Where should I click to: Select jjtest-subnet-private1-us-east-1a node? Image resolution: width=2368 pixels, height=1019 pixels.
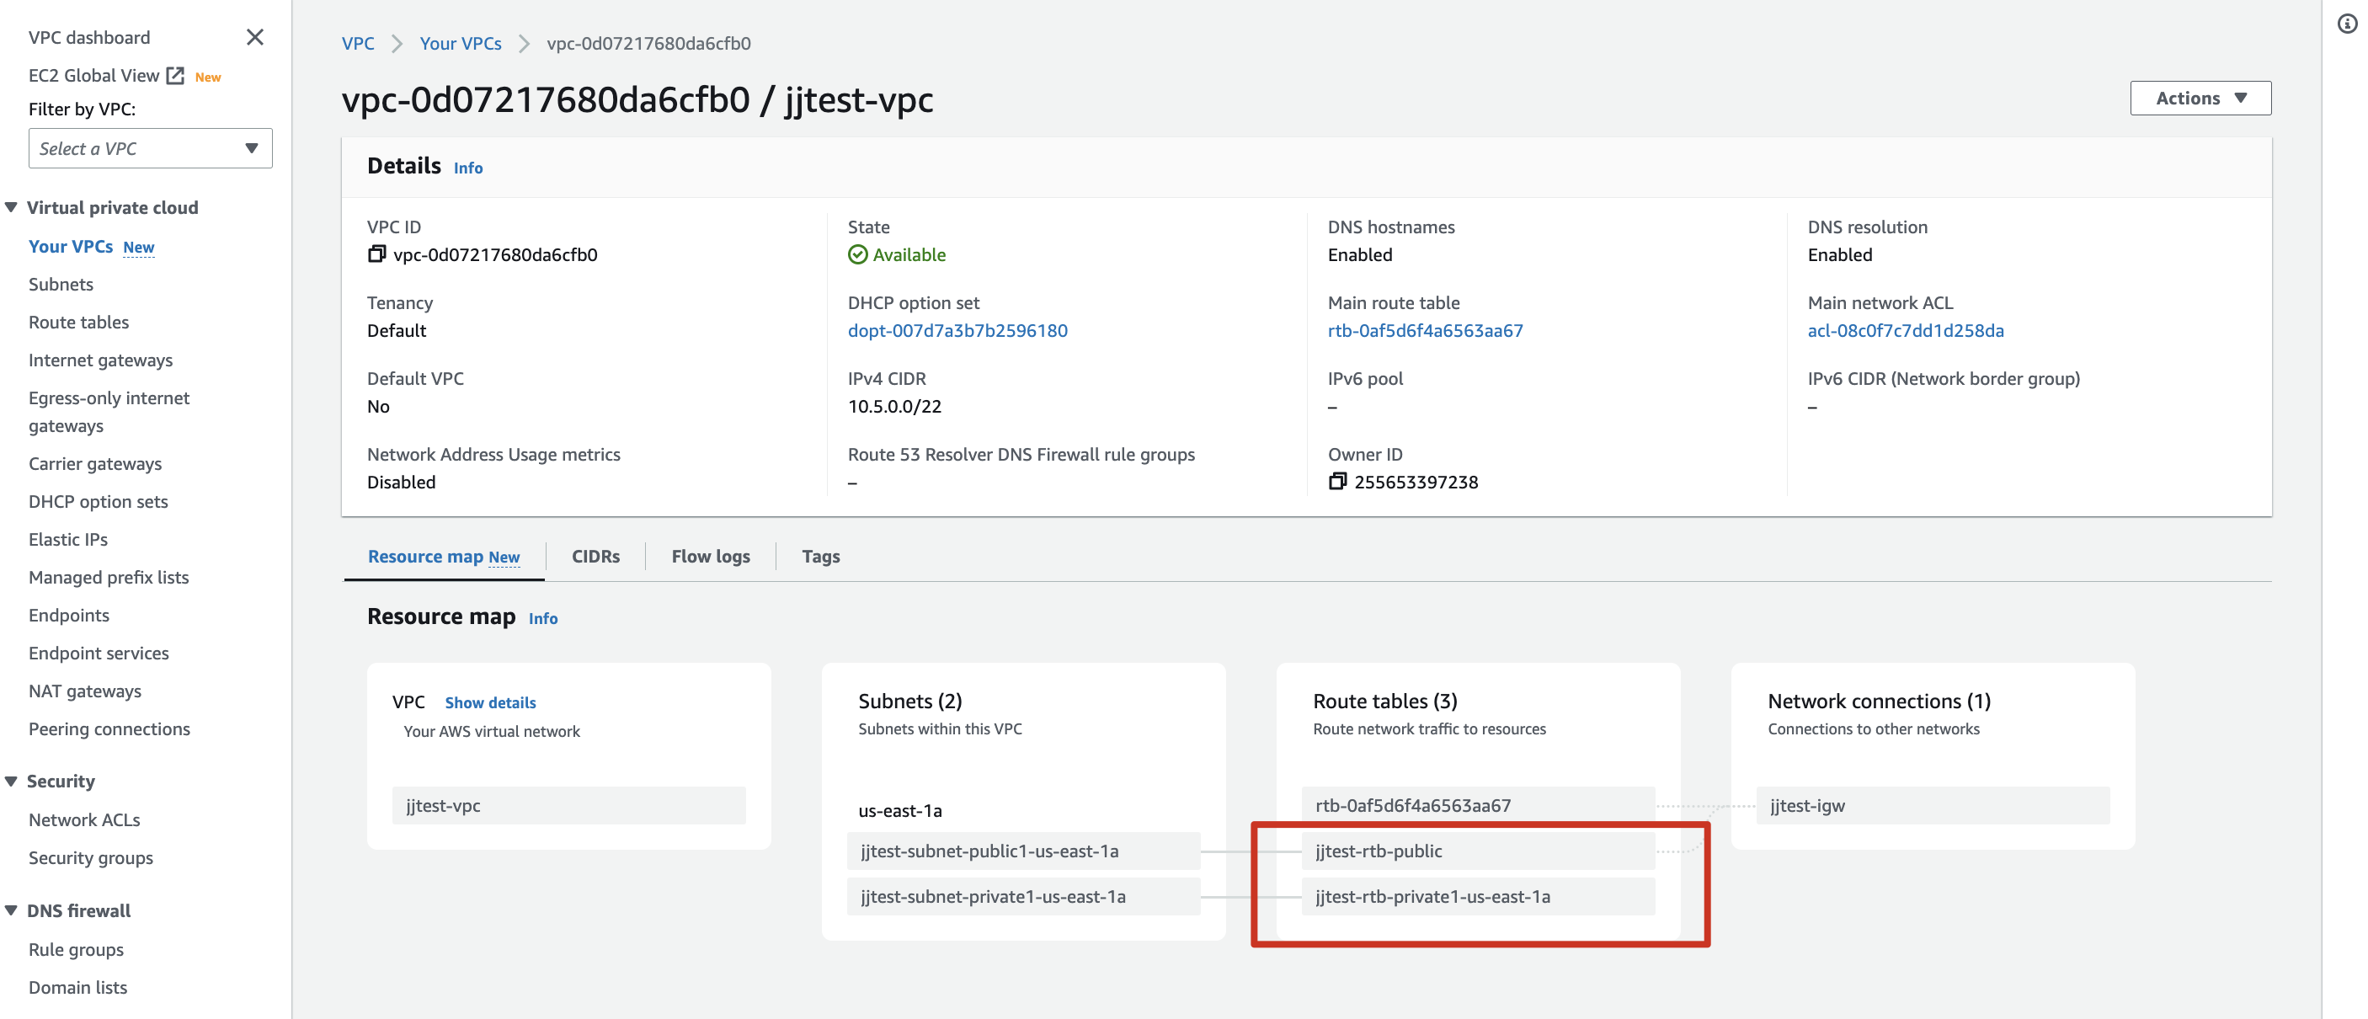1023,897
